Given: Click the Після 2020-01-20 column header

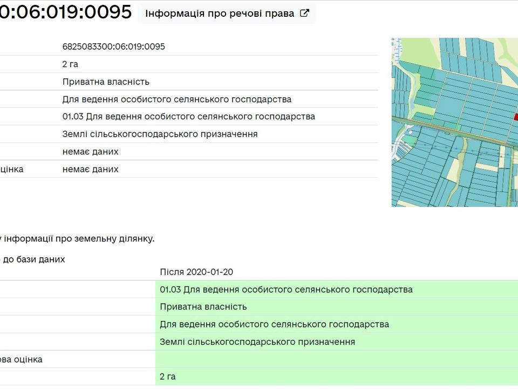Looking at the screenshot, I should click(196, 272).
